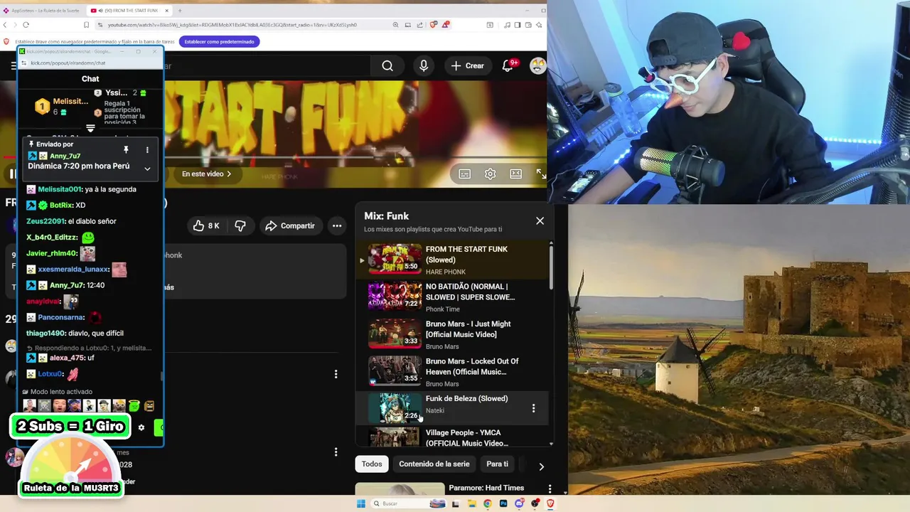Select the 'Para ti' filter chip
Image resolution: width=910 pixels, height=512 pixels.
[x=497, y=464]
